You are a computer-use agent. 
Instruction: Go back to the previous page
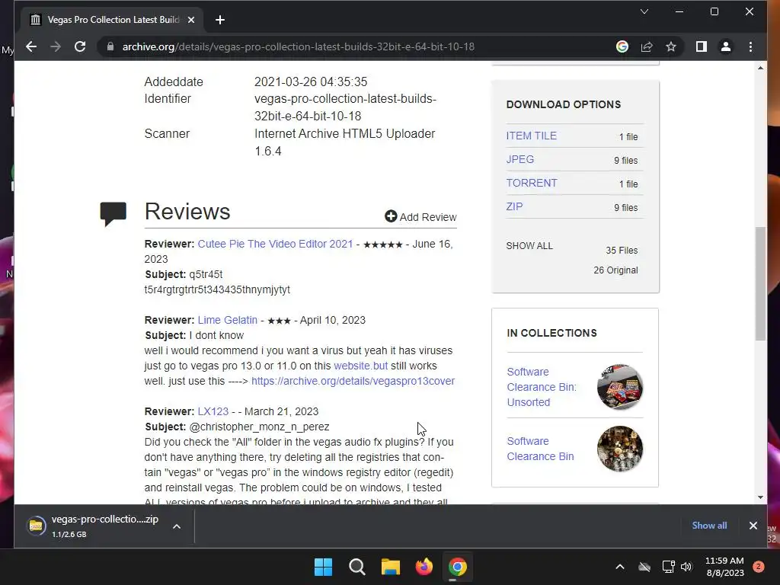(31, 46)
